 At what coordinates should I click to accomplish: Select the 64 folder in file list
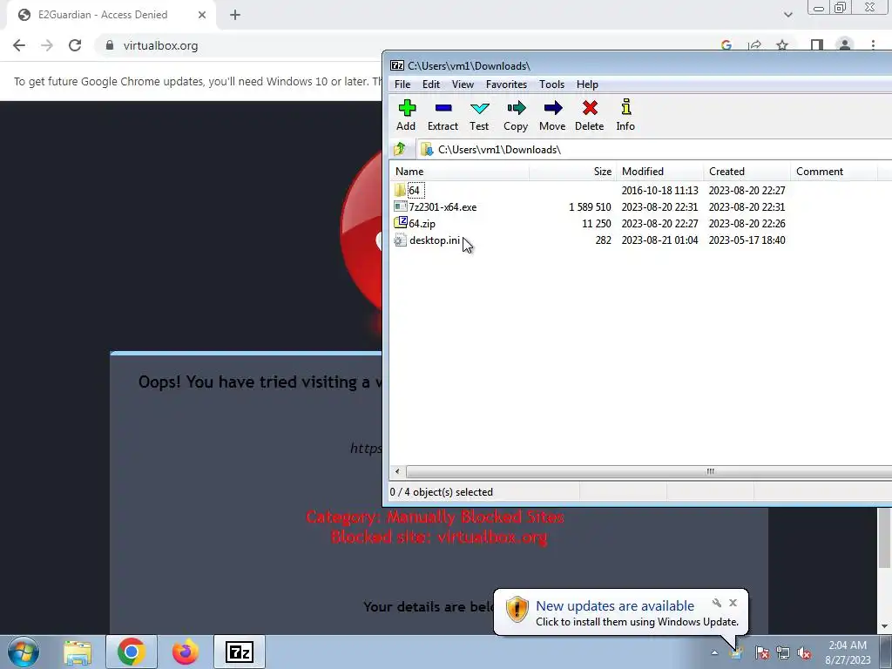414,191
